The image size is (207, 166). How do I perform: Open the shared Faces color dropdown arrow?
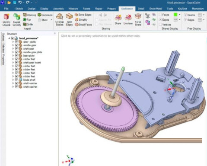point(179,15)
